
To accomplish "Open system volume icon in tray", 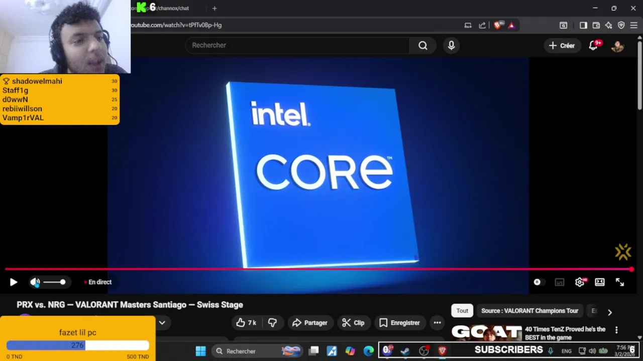I will point(592,351).
